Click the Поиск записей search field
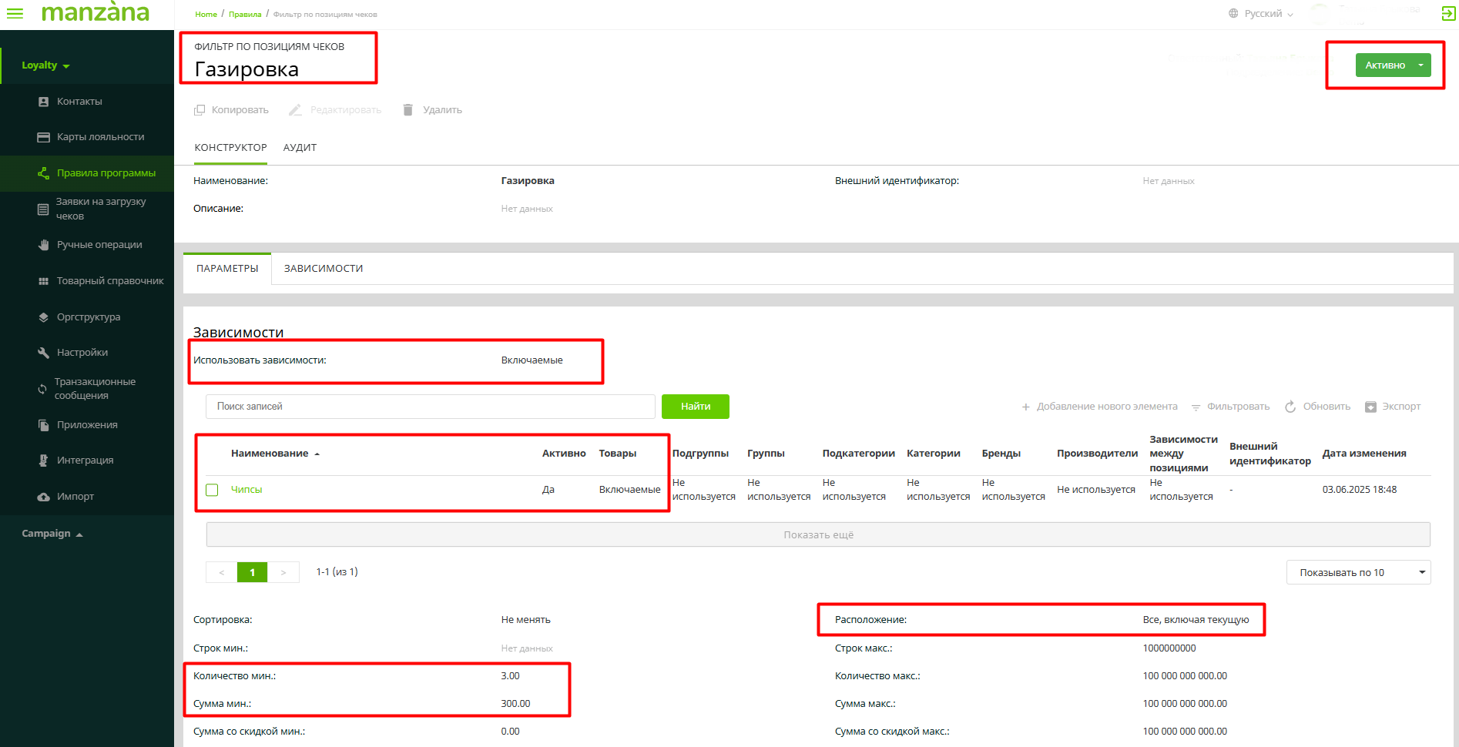Screen dimensions: 1459x747 [430, 407]
